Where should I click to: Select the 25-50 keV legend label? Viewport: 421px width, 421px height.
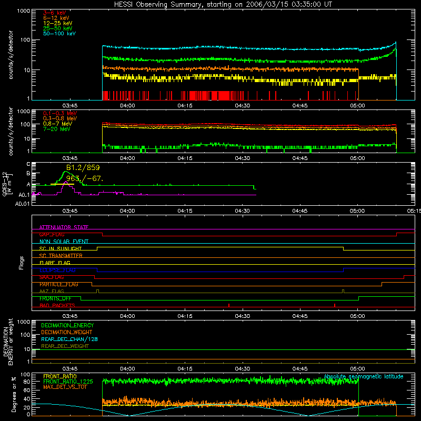[x=58, y=28]
